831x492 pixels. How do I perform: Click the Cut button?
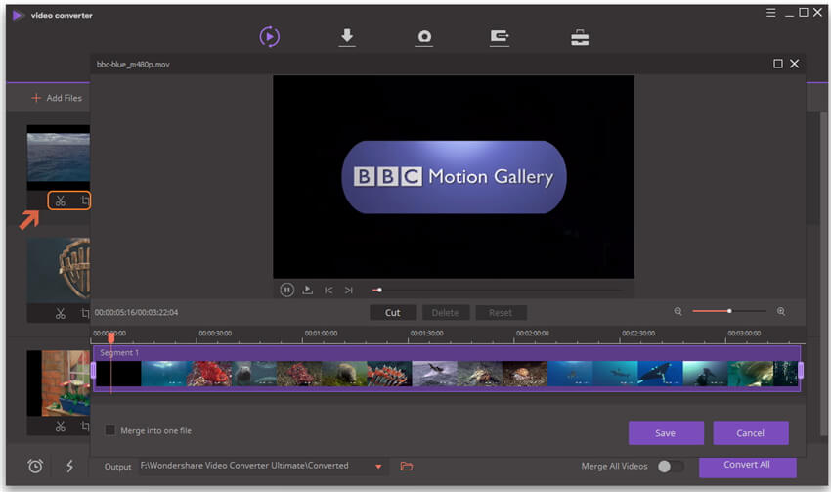[393, 313]
